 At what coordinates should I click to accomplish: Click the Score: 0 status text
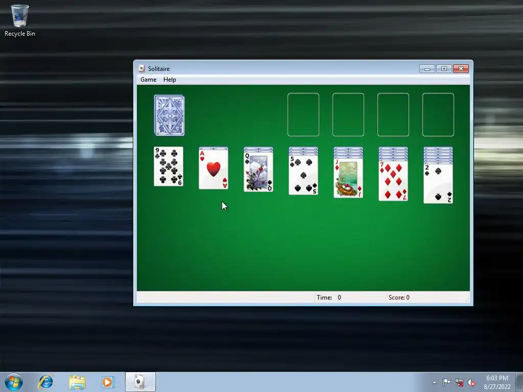point(399,298)
